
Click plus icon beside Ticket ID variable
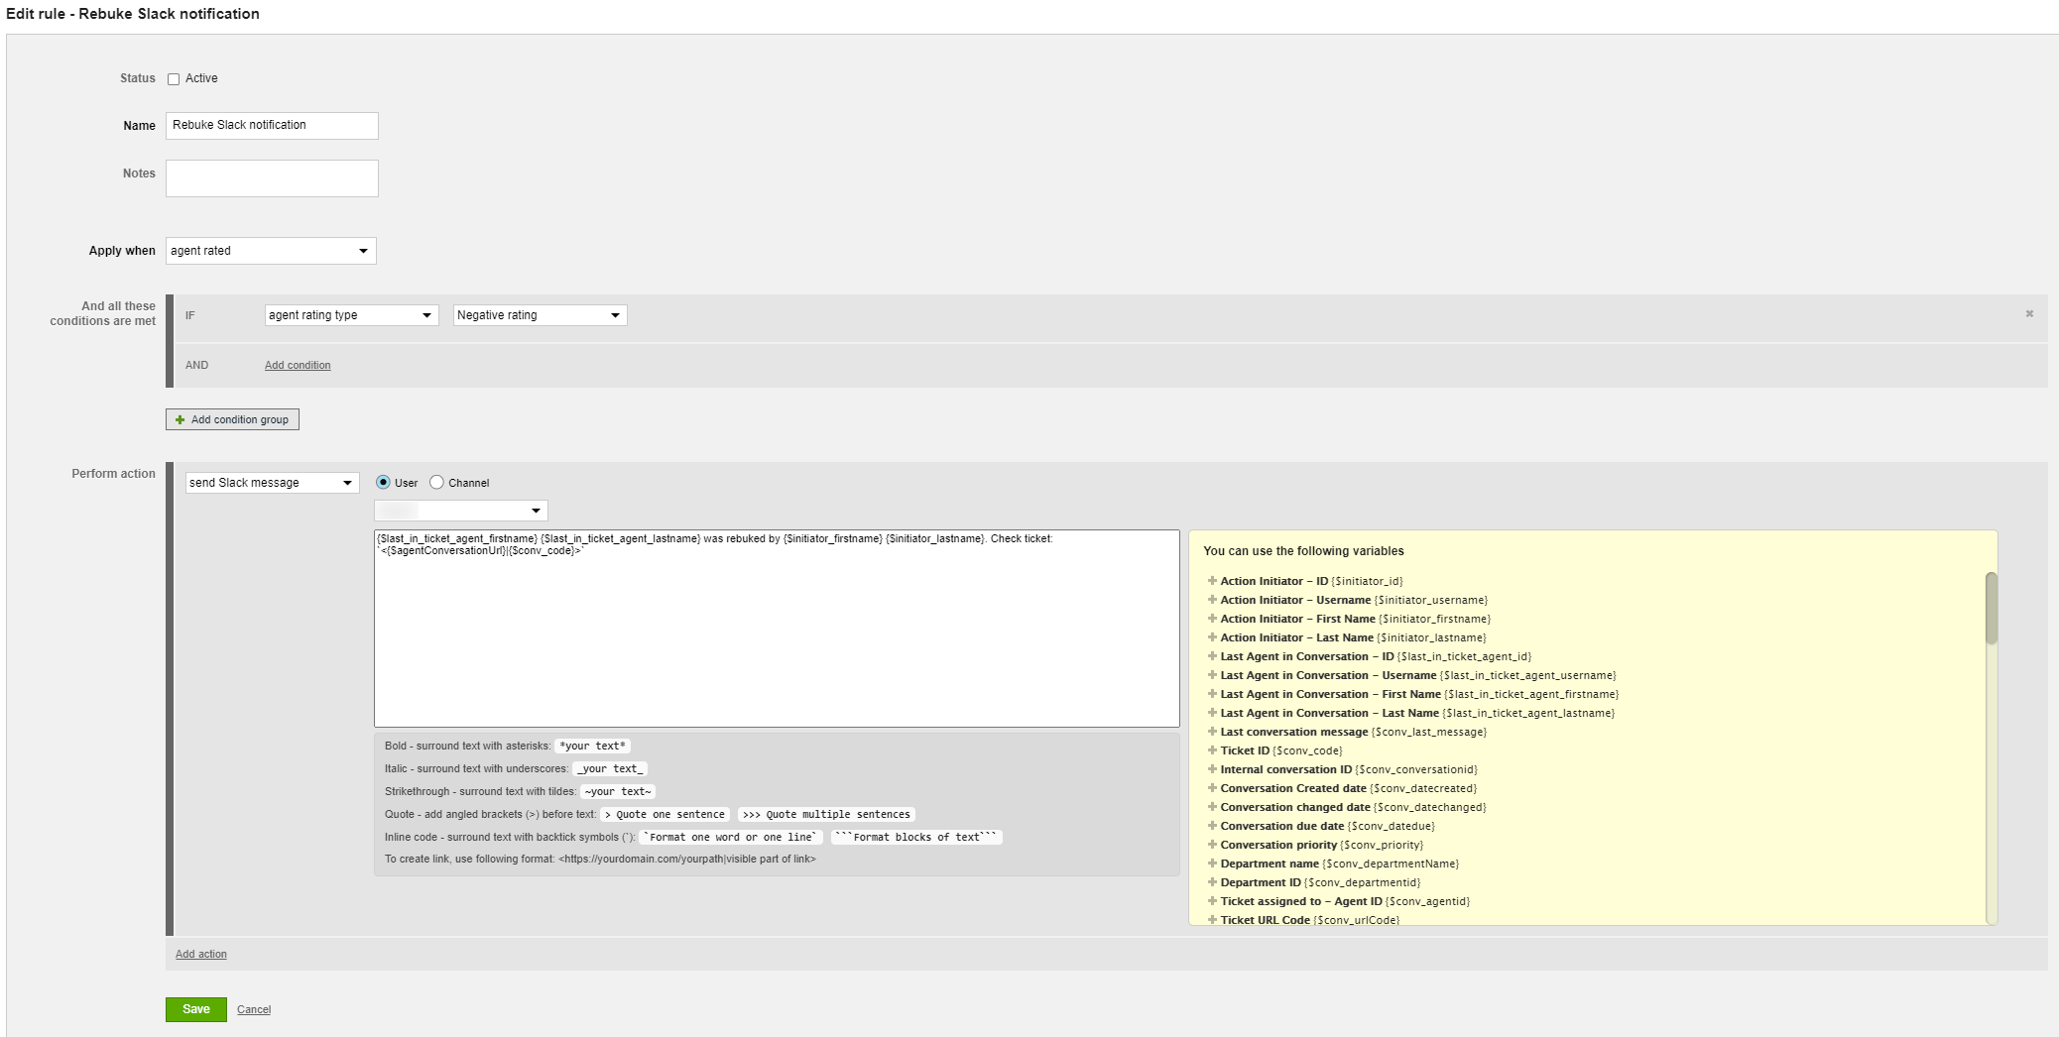(x=1212, y=750)
